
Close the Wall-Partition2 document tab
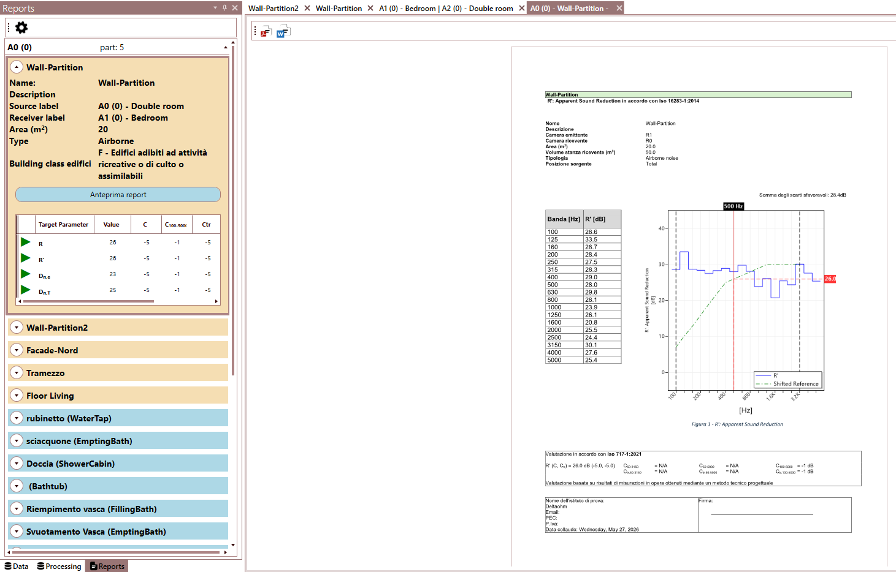[307, 9]
